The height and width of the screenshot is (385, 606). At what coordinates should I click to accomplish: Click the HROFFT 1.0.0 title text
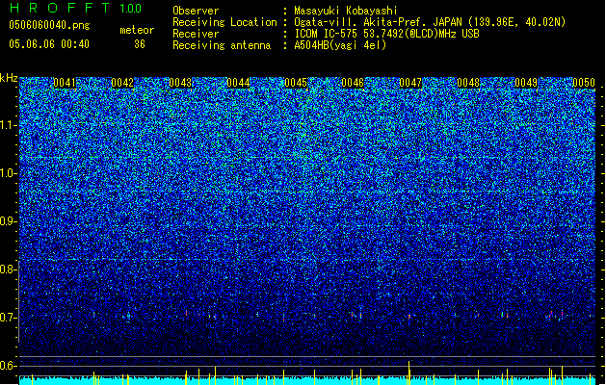click(76, 8)
